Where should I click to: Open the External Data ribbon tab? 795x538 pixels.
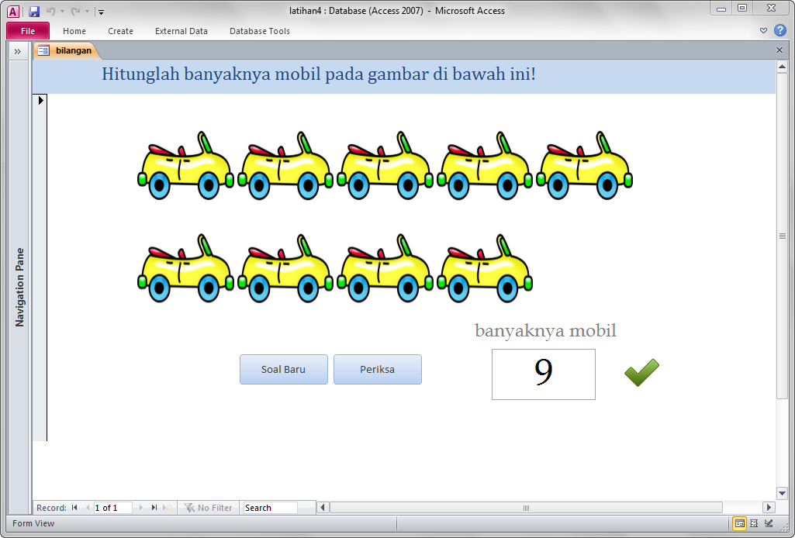click(181, 31)
